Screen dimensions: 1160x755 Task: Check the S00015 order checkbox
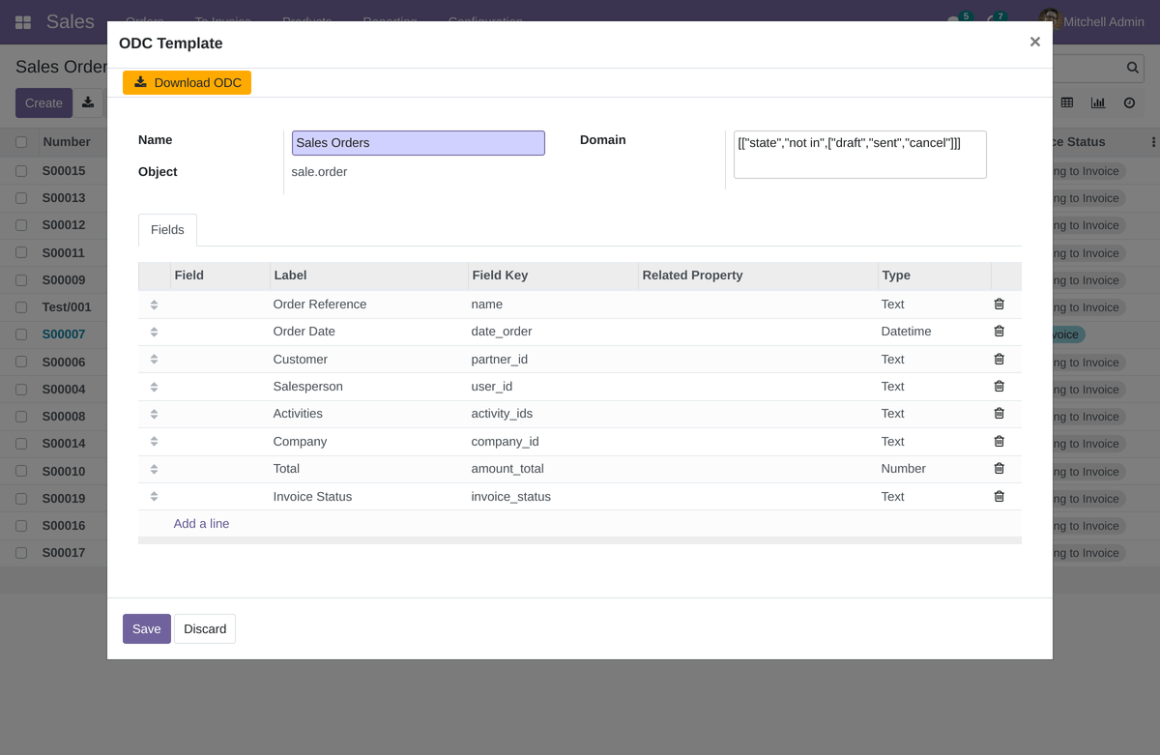pos(21,171)
